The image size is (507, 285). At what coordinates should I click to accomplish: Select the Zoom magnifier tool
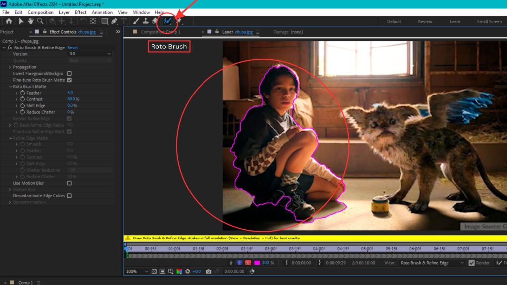coord(40,21)
